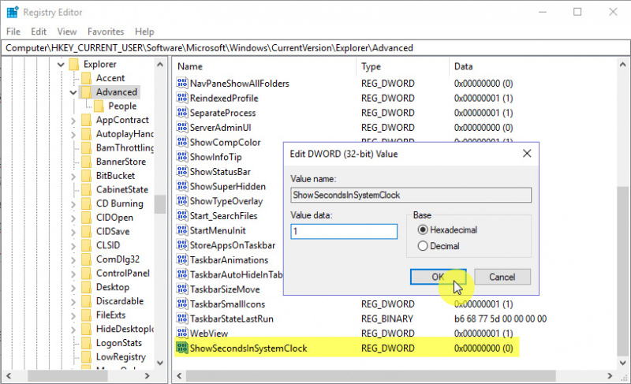The height and width of the screenshot is (384, 631).
Task: Cancel the Edit DWORD dialog
Action: [502, 277]
